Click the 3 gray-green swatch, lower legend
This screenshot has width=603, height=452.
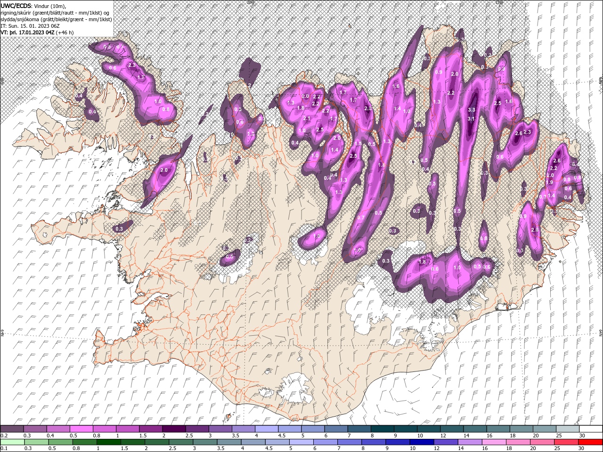point(206,442)
